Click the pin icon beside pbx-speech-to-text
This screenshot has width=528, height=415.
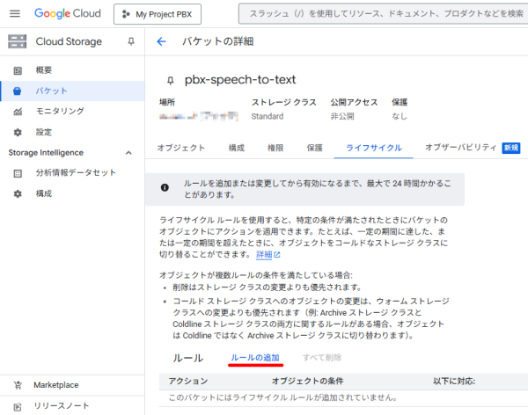(x=171, y=80)
